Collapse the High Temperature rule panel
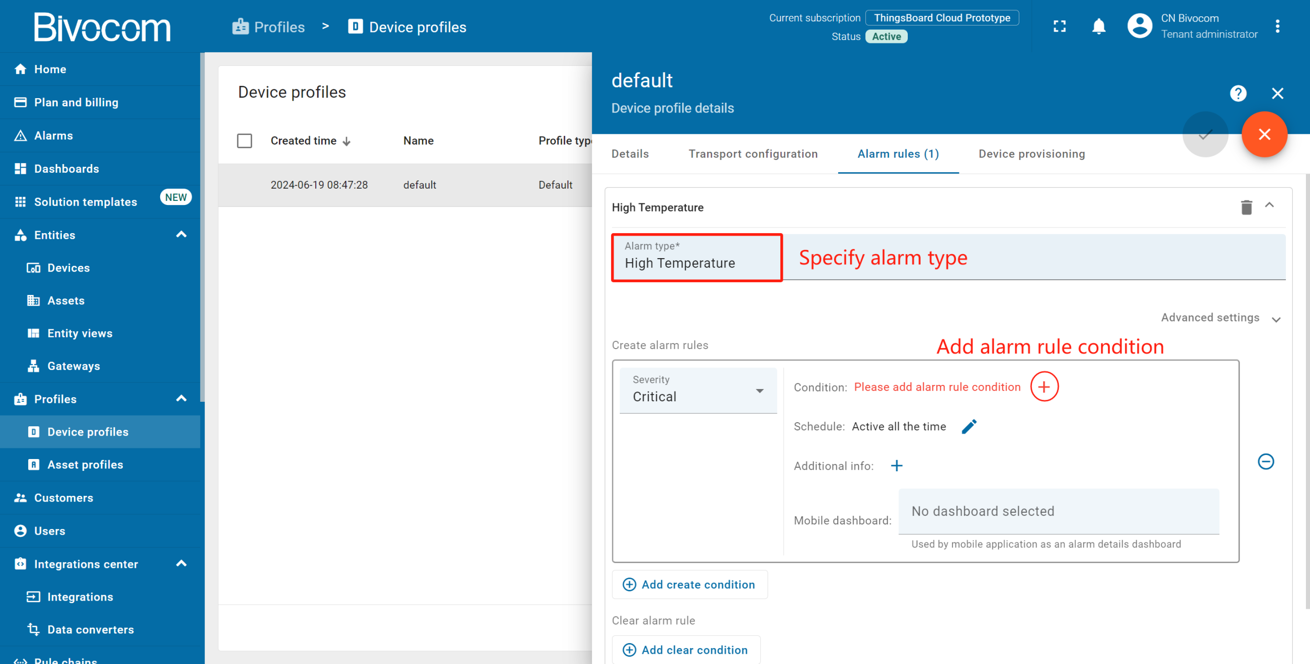The height and width of the screenshot is (664, 1310). coord(1270,205)
